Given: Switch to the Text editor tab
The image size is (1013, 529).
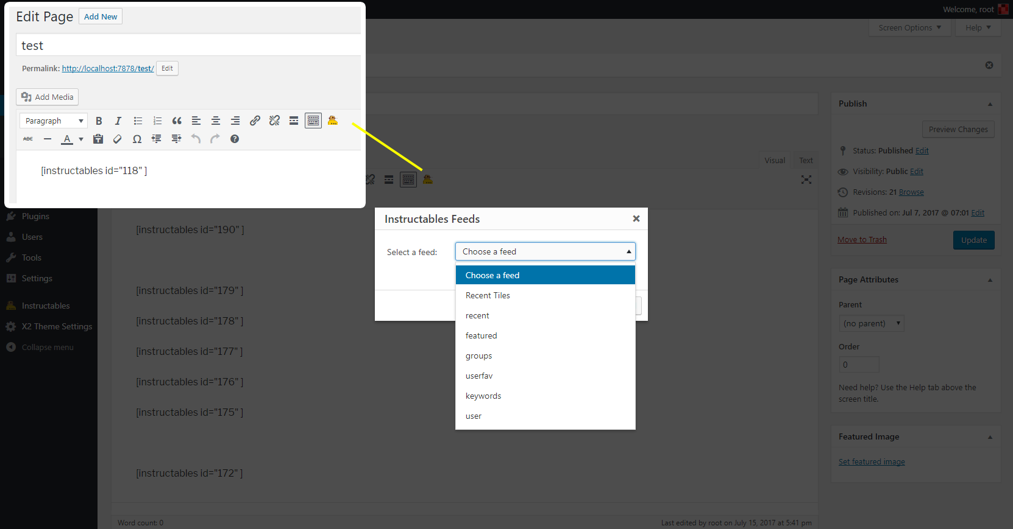Looking at the screenshot, I should click(x=806, y=160).
